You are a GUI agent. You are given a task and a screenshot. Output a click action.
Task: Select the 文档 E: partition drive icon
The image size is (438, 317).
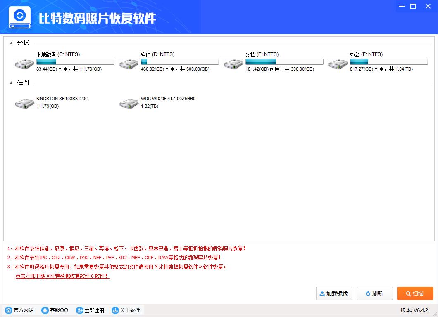coord(233,64)
